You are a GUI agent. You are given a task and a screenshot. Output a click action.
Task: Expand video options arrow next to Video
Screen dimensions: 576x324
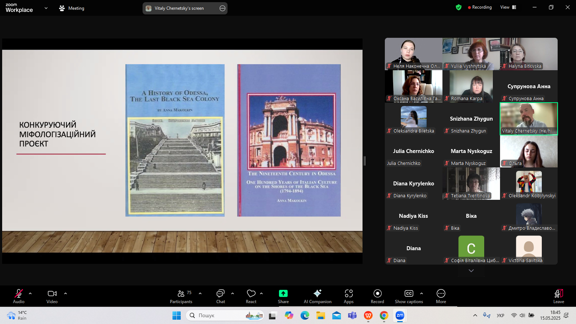pos(66,293)
